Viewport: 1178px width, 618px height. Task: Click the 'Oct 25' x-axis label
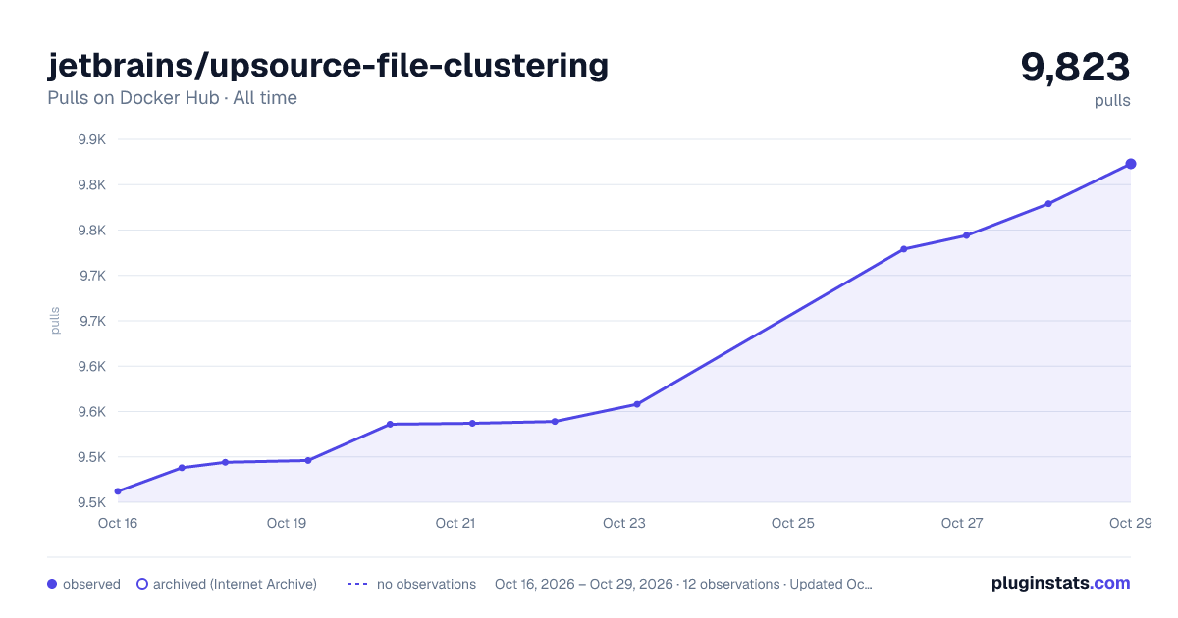click(793, 523)
